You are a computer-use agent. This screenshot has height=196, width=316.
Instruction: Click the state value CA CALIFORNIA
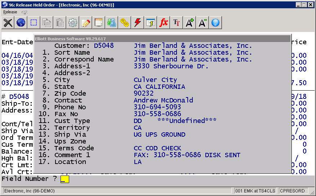[159, 87]
